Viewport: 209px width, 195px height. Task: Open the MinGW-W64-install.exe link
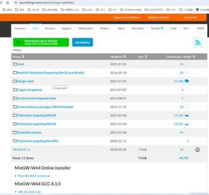(x=34, y=176)
